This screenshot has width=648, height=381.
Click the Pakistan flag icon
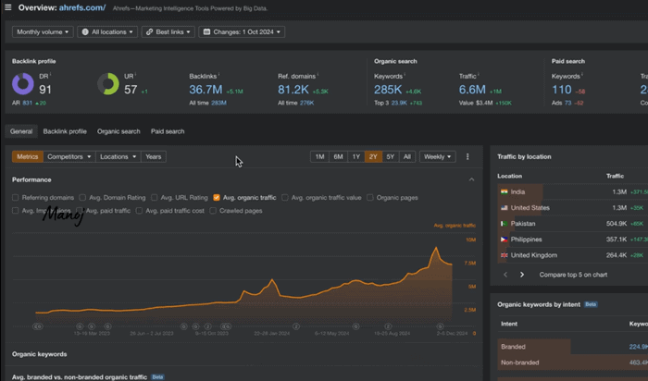click(x=504, y=224)
